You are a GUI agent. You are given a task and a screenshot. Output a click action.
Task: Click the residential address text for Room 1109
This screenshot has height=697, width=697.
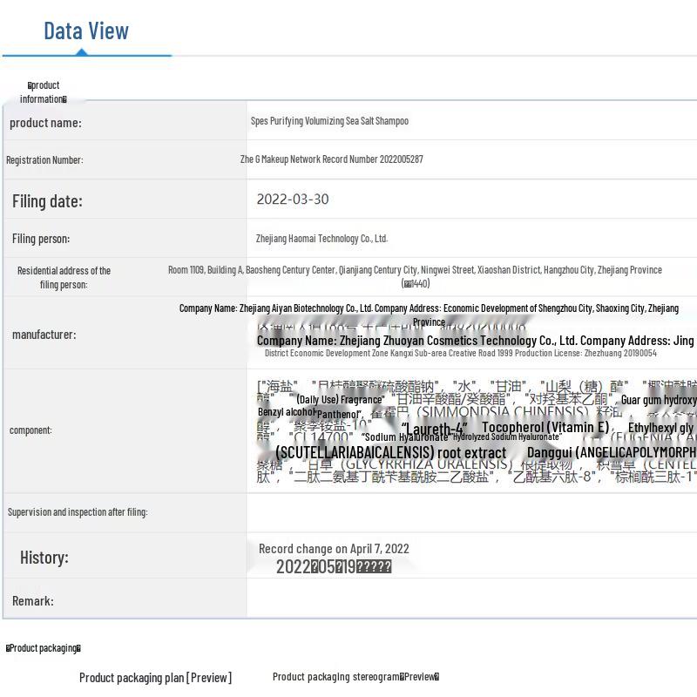pyautogui.click(x=415, y=270)
